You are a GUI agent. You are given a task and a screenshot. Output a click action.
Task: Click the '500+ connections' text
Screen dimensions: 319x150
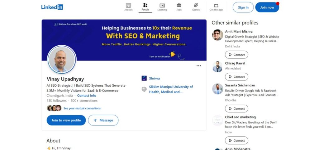84,101
